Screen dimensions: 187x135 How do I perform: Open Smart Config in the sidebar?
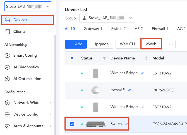tap(25, 55)
